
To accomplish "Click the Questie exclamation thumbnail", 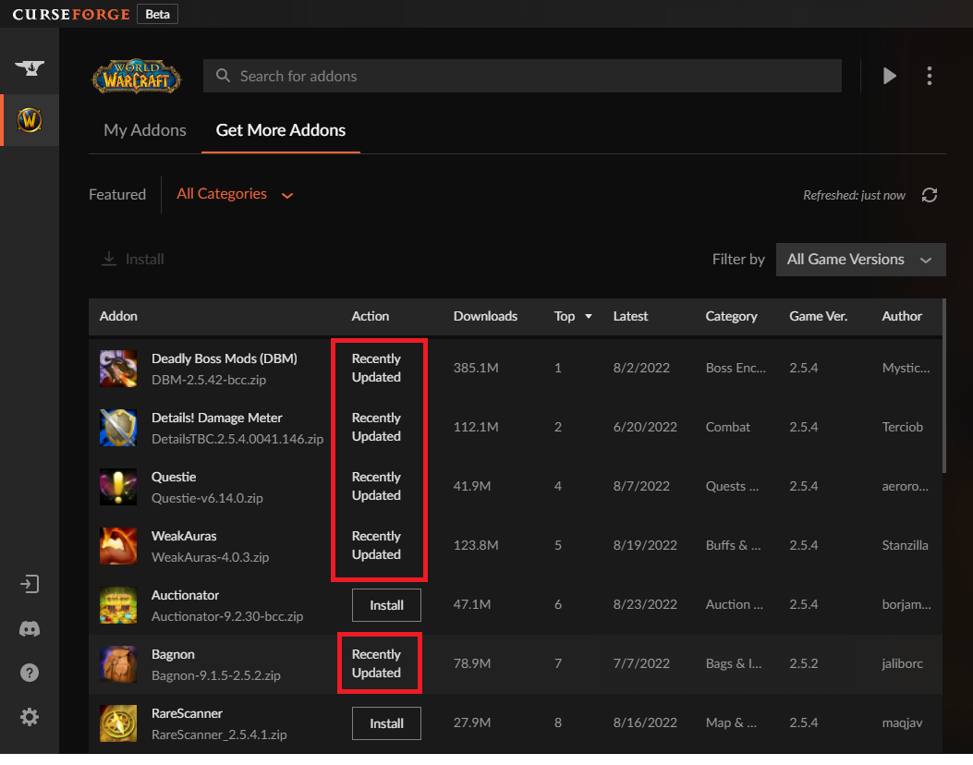I will point(118,486).
